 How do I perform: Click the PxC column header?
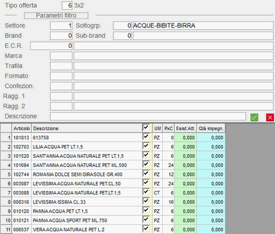[x=168, y=129]
